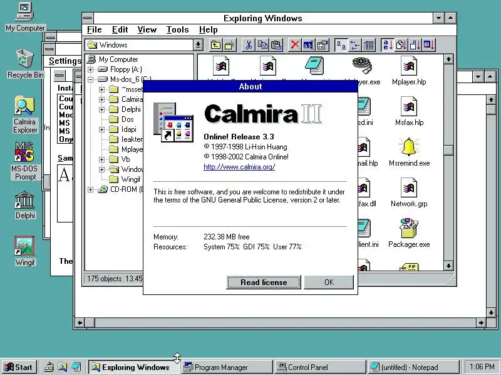Click the Start button
This screenshot has width=501, height=375.
point(19,367)
